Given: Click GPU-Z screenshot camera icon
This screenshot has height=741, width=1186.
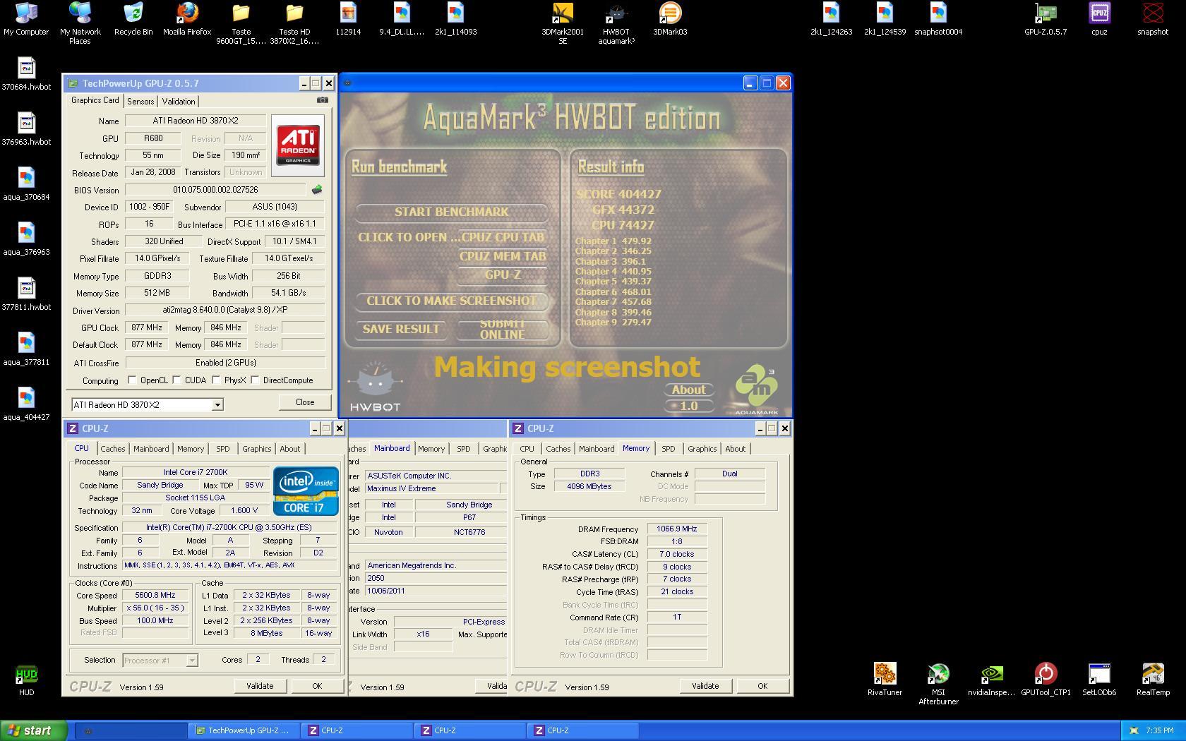Looking at the screenshot, I should coord(323,100).
